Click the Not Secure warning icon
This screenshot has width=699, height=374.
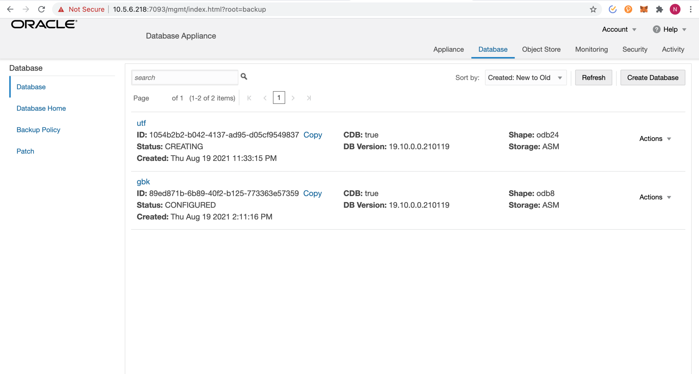pos(61,10)
